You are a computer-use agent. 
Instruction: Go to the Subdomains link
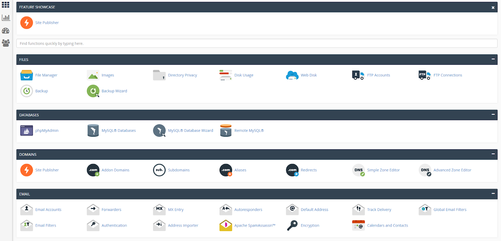(x=179, y=170)
